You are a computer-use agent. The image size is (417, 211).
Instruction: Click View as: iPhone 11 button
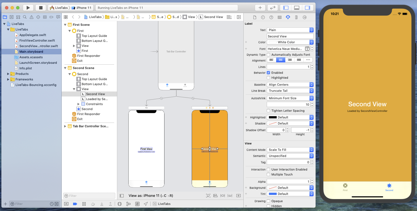pos(151,195)
